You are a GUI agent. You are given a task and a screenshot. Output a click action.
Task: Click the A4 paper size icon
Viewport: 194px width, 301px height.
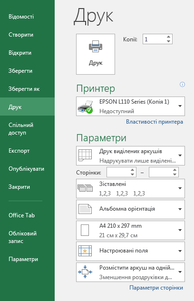[x=85, y=230]
